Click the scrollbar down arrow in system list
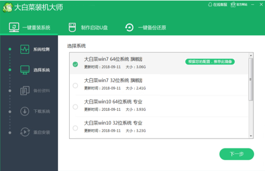 coord(251,136)
